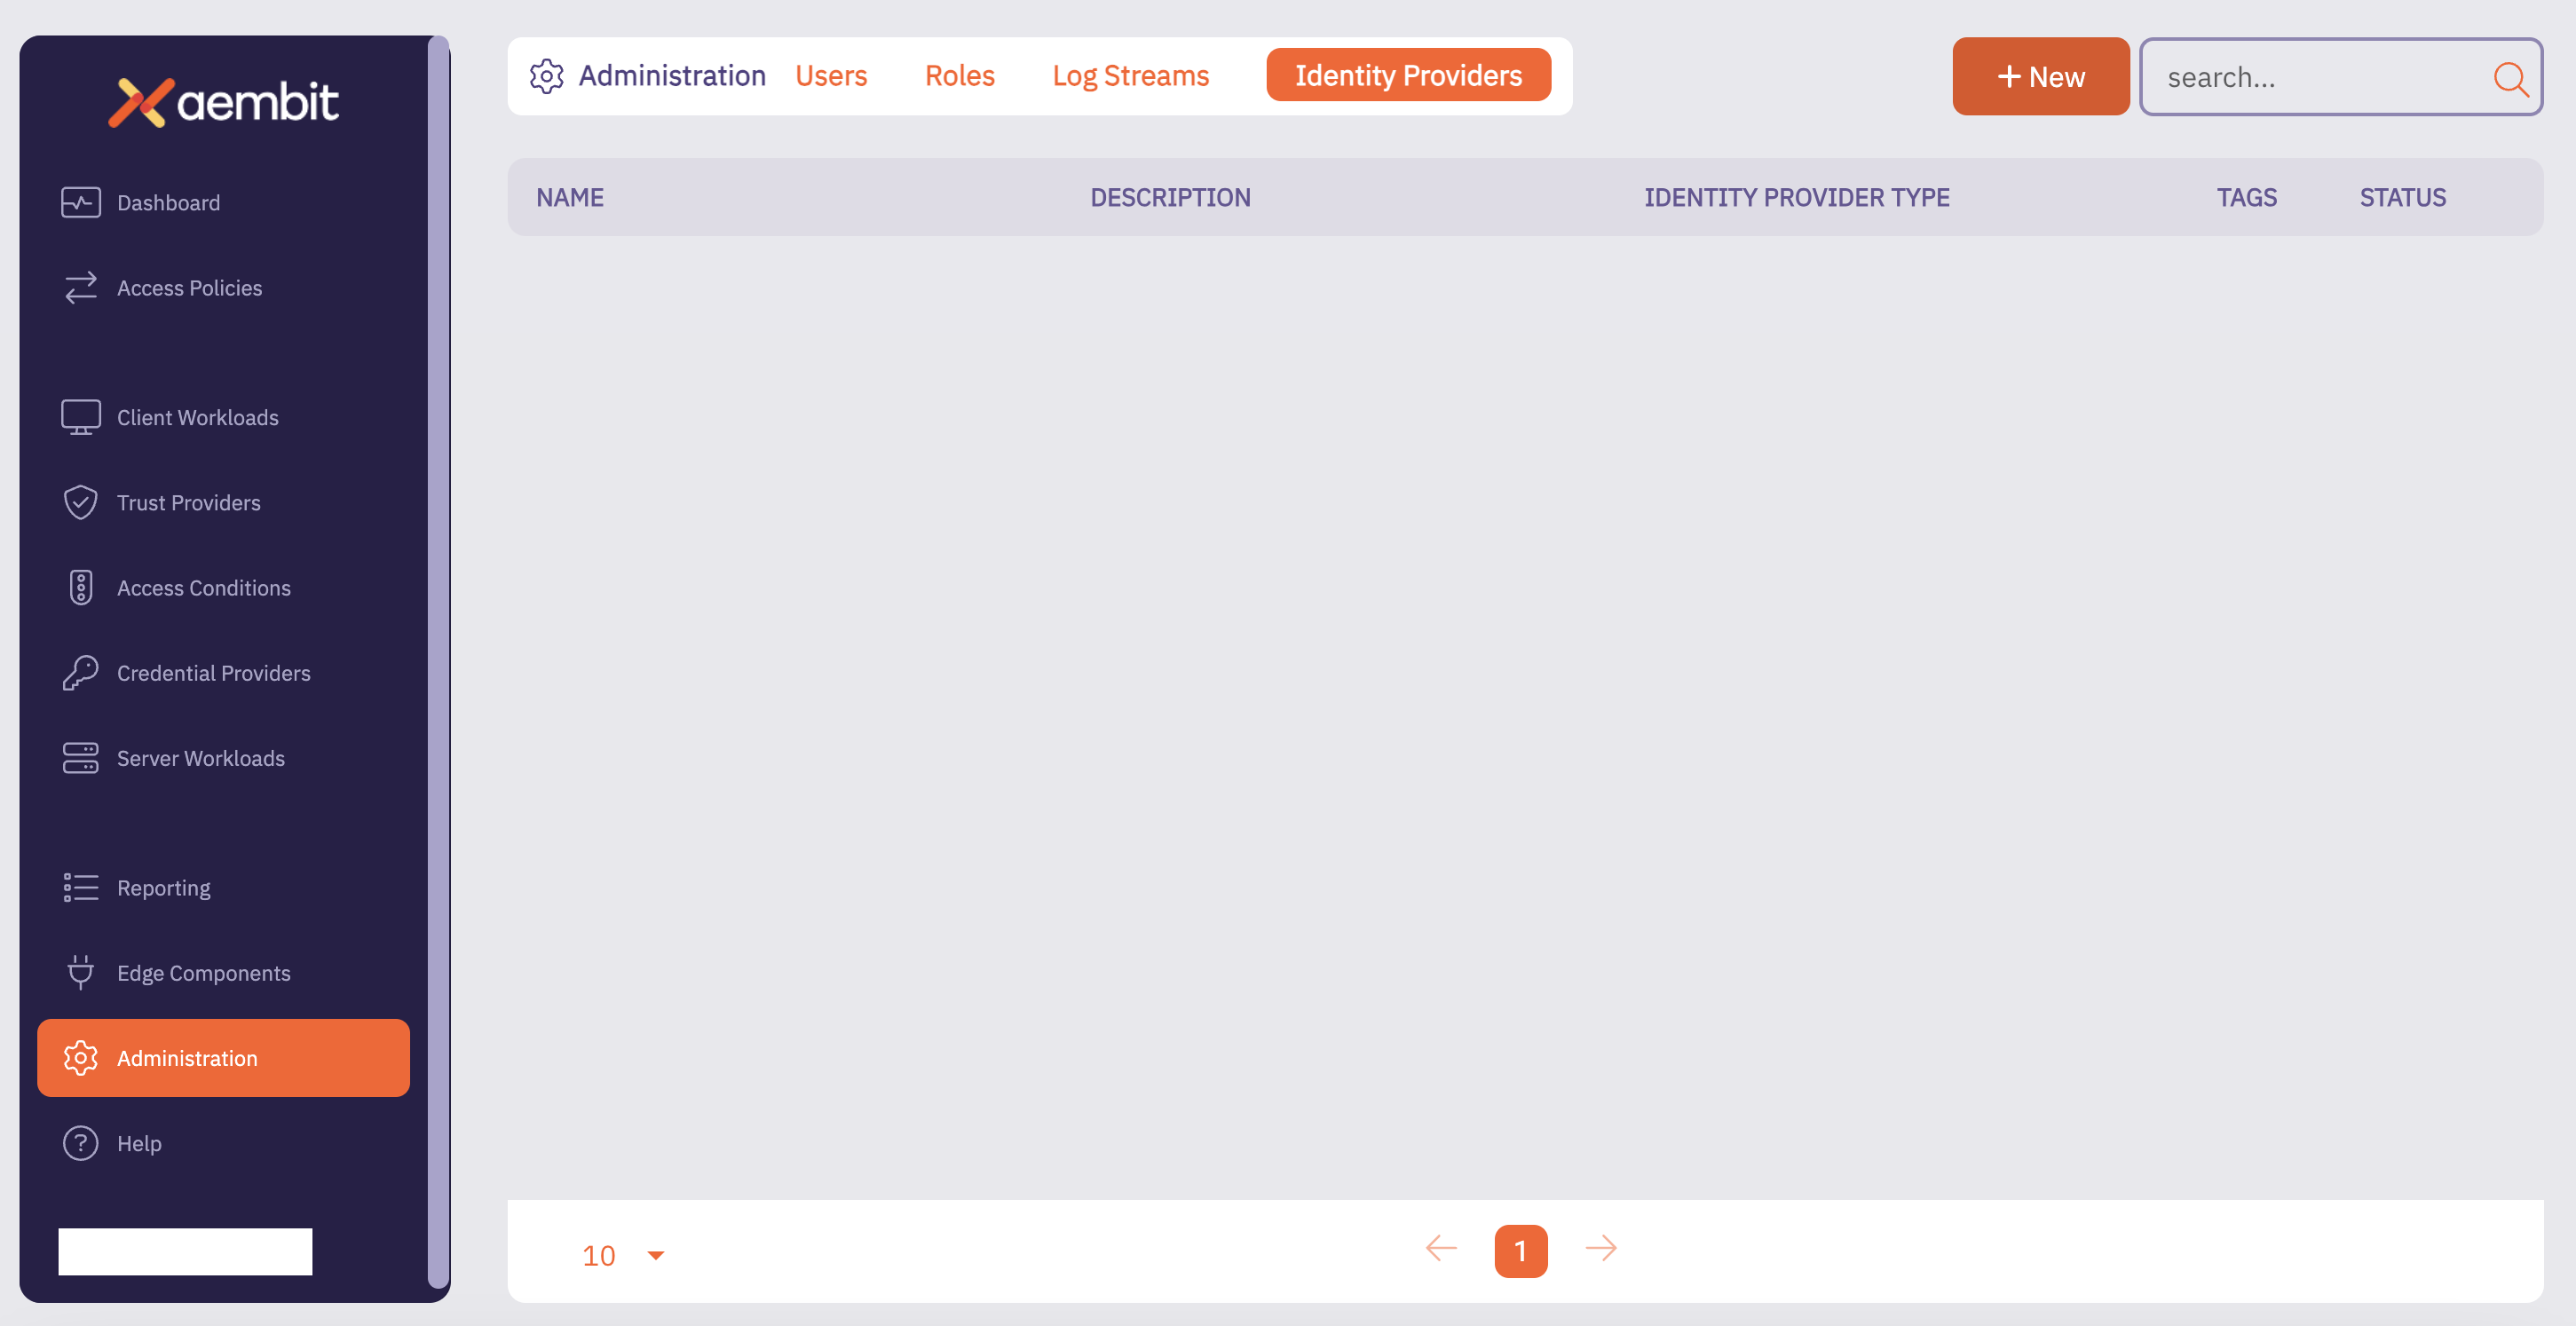Image resolution: width=2576 pixels, height=1326 pixels.
Task: Click the Access Conditions traffic light icon
Action: (x=81, y=587)
